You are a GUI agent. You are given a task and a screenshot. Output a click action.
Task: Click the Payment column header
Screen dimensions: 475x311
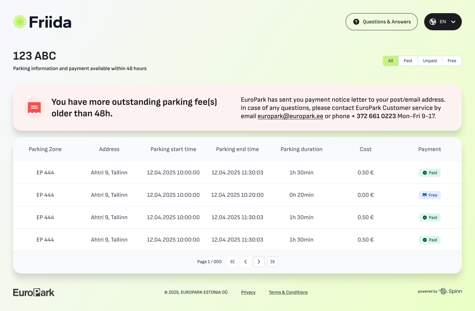point(430,149)
